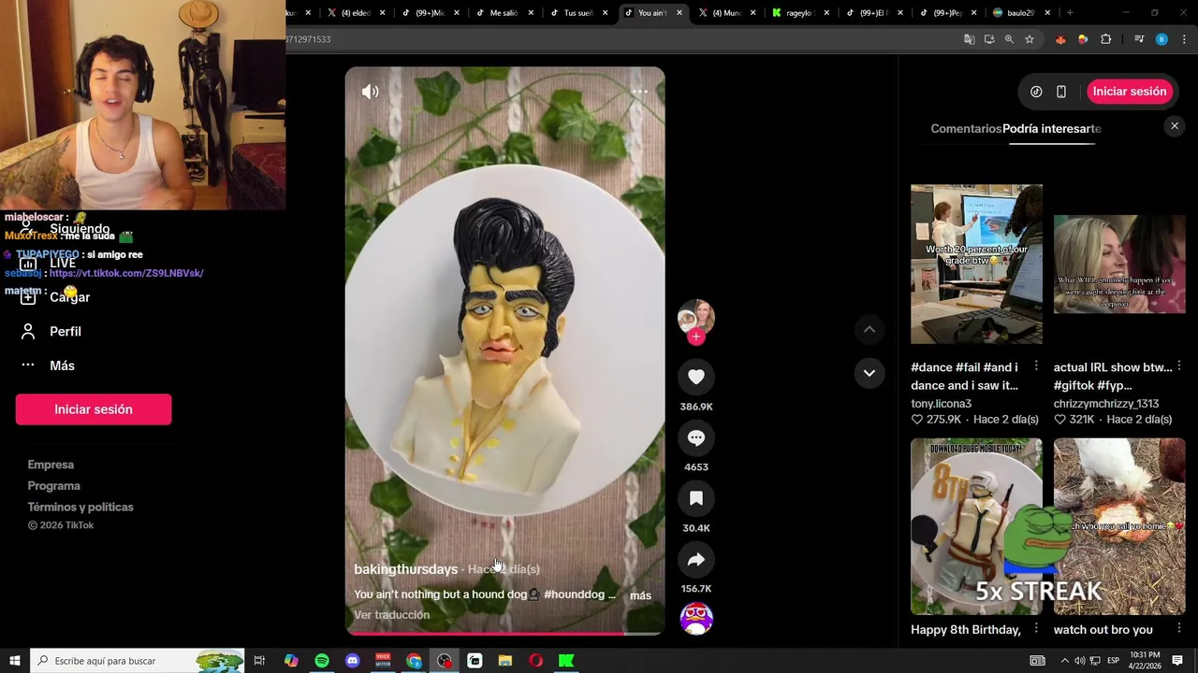1198x673 pixels.
Task: Like the bakingthursdays video with the heart
Action: click(696, 377)
